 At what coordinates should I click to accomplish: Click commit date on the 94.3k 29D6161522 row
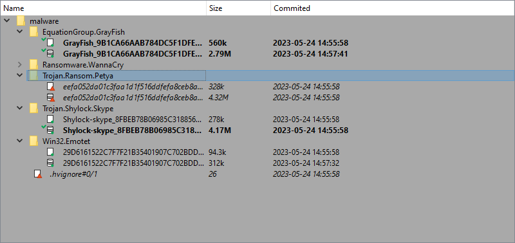[306, 152]
